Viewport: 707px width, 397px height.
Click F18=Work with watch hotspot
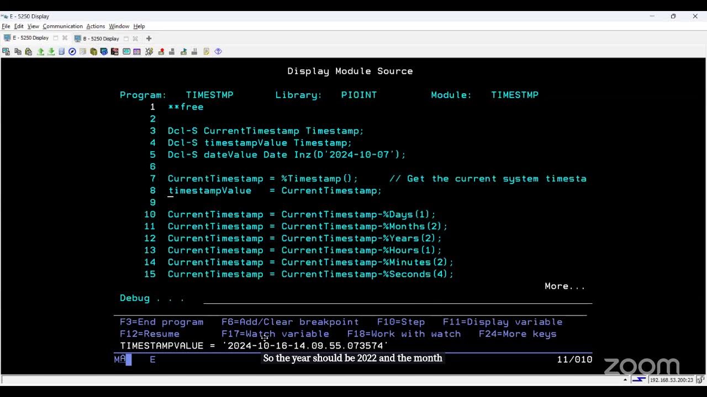coord(404,334)
